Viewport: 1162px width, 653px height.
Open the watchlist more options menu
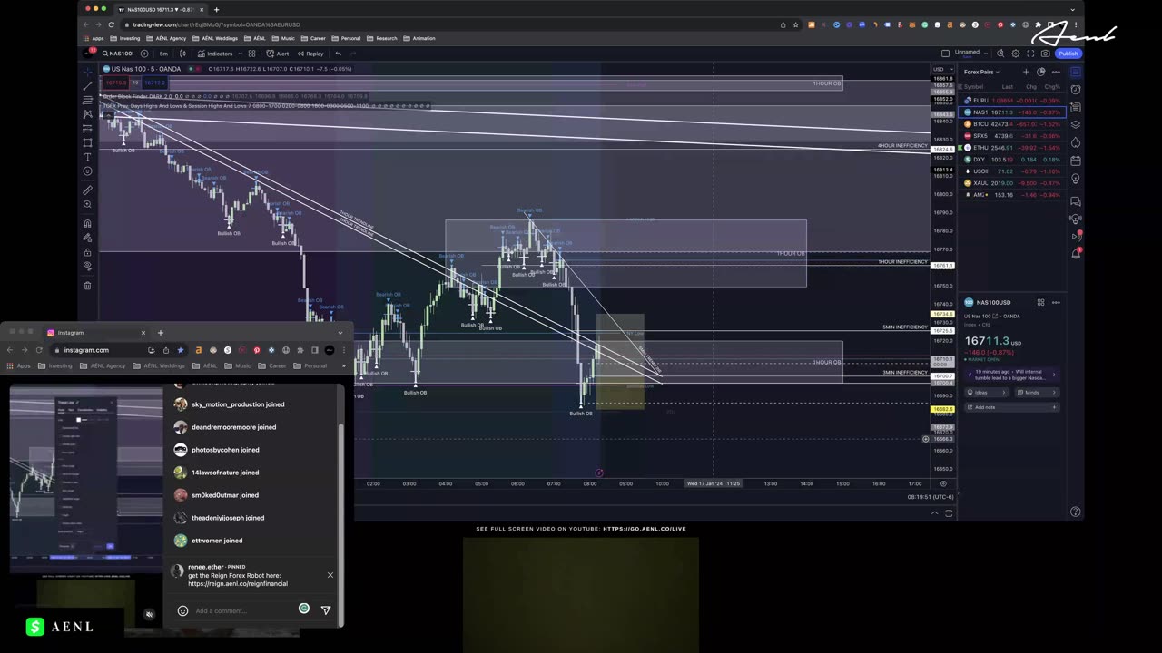1056,72
